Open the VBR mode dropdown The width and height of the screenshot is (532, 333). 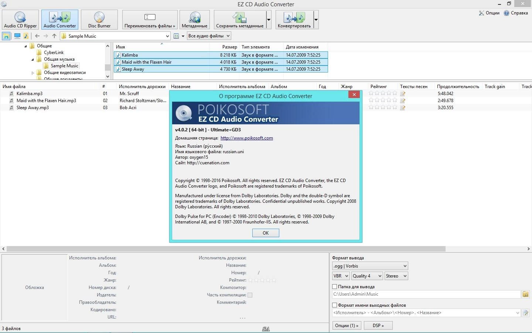pos(341,276)
